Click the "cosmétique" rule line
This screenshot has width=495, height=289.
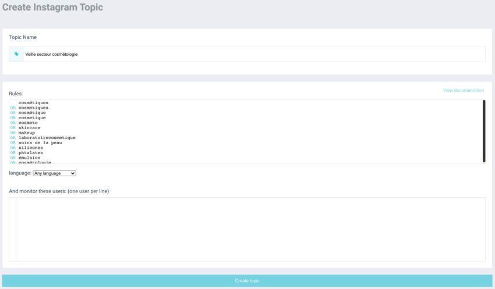32,113
